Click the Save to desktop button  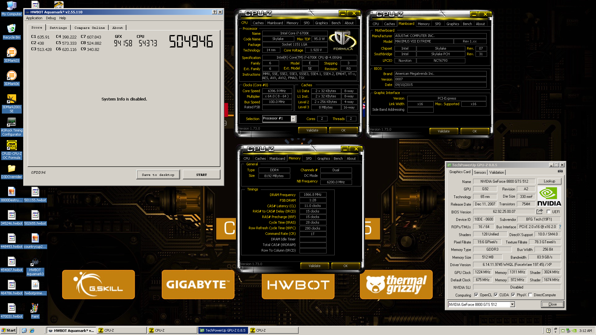tap(158, 175)
